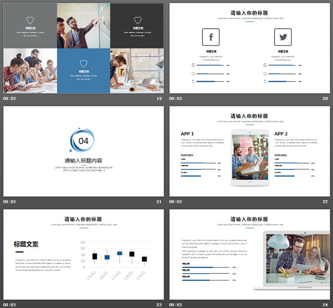Click the heading 请输入标题内容 on slide 21
Image resolution: width=333 pixels, height=308 pixels.
(83, 161)
